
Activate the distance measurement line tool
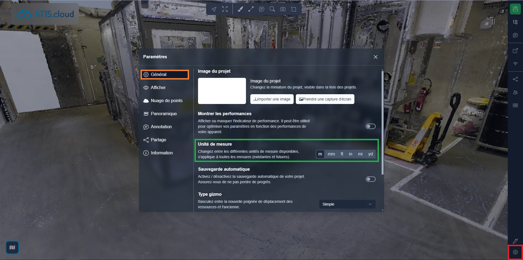[x=251, y=9]
